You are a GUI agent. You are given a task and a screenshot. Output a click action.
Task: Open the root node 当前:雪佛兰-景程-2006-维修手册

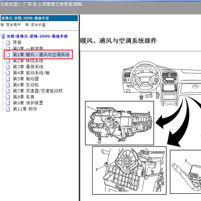pyautogui.click(x=37, y=36)
